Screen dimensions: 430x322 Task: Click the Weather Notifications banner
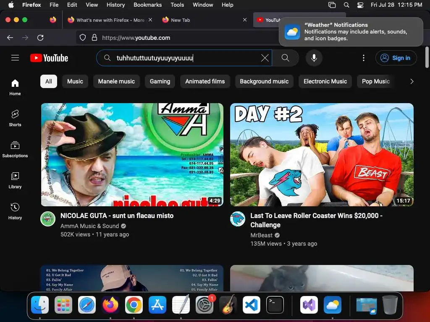(351, 32)
